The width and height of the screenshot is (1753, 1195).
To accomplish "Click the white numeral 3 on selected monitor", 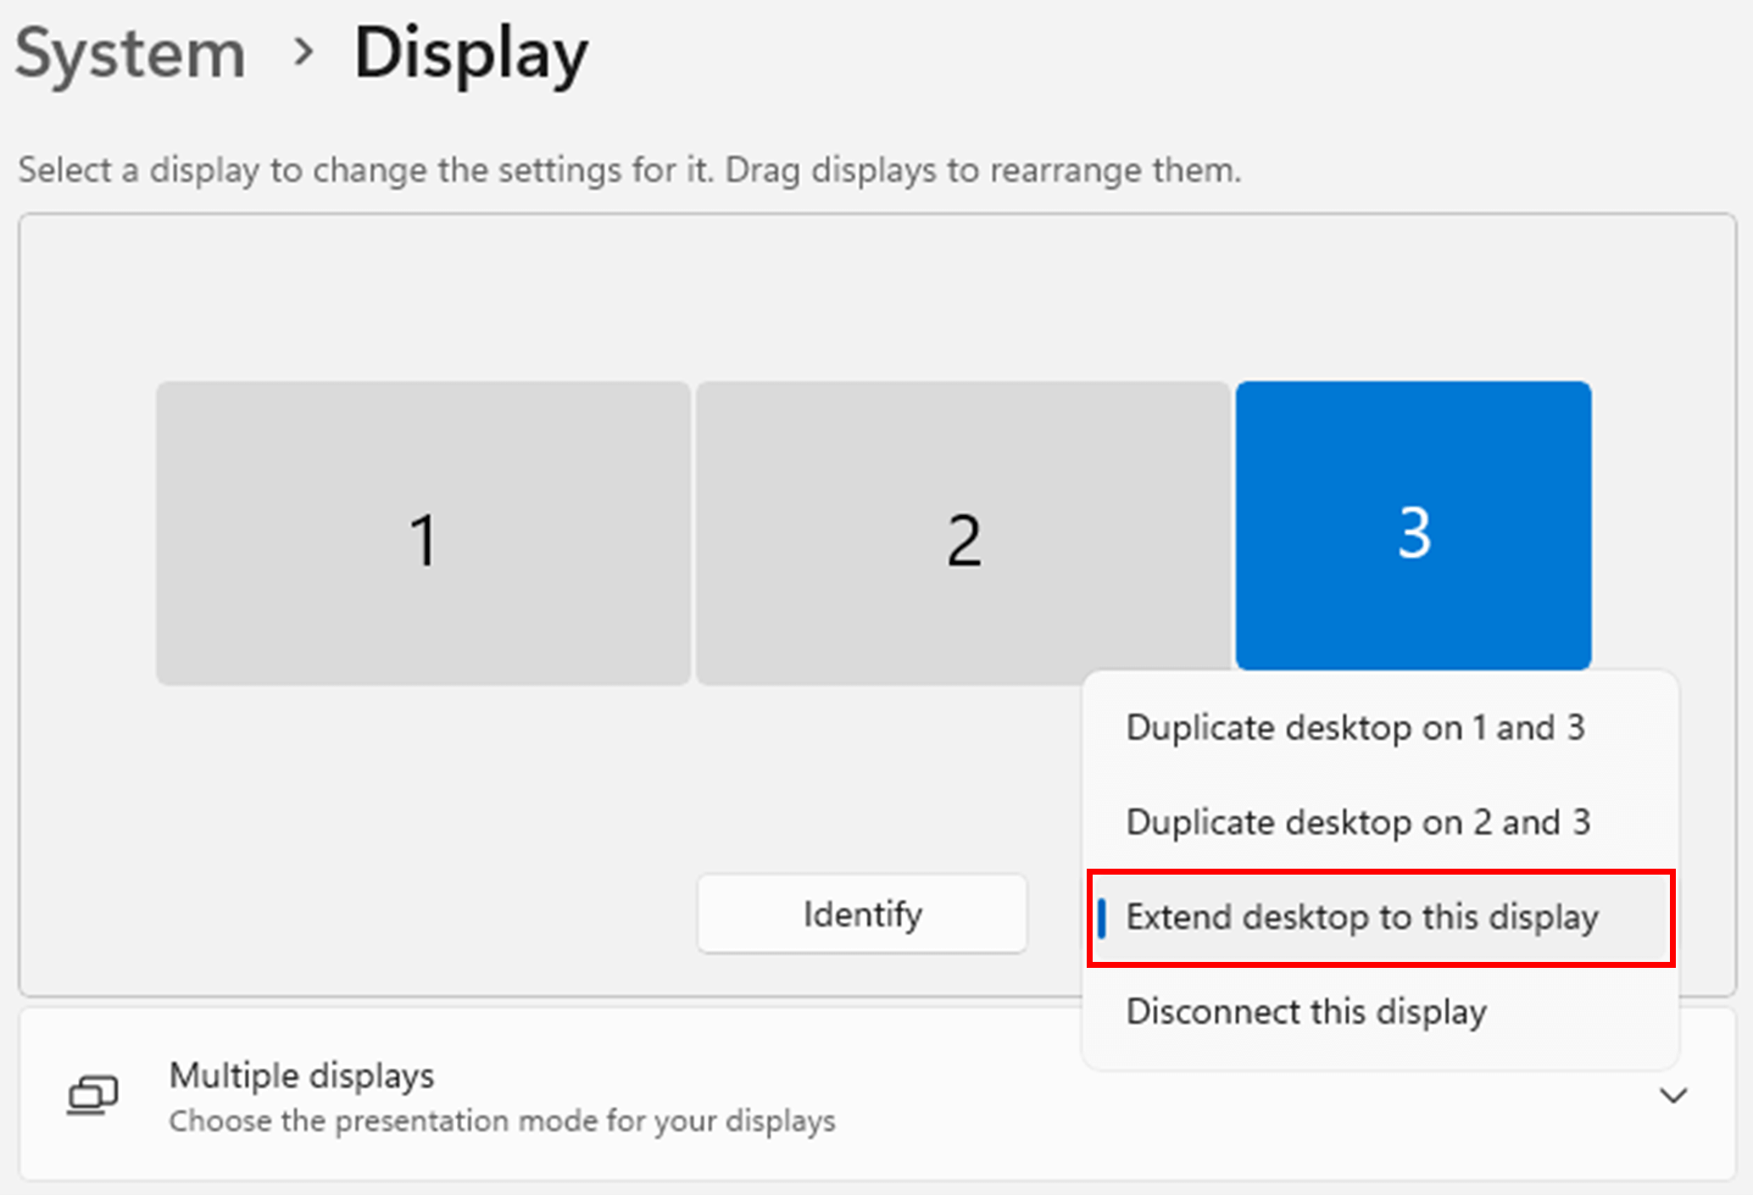I will (x=1414, y=533).
